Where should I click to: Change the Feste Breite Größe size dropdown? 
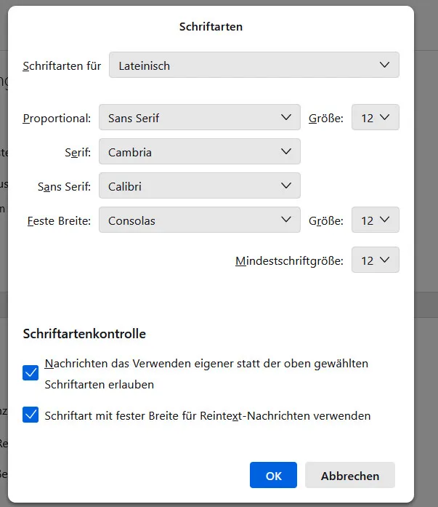click(x=376, y=220)
